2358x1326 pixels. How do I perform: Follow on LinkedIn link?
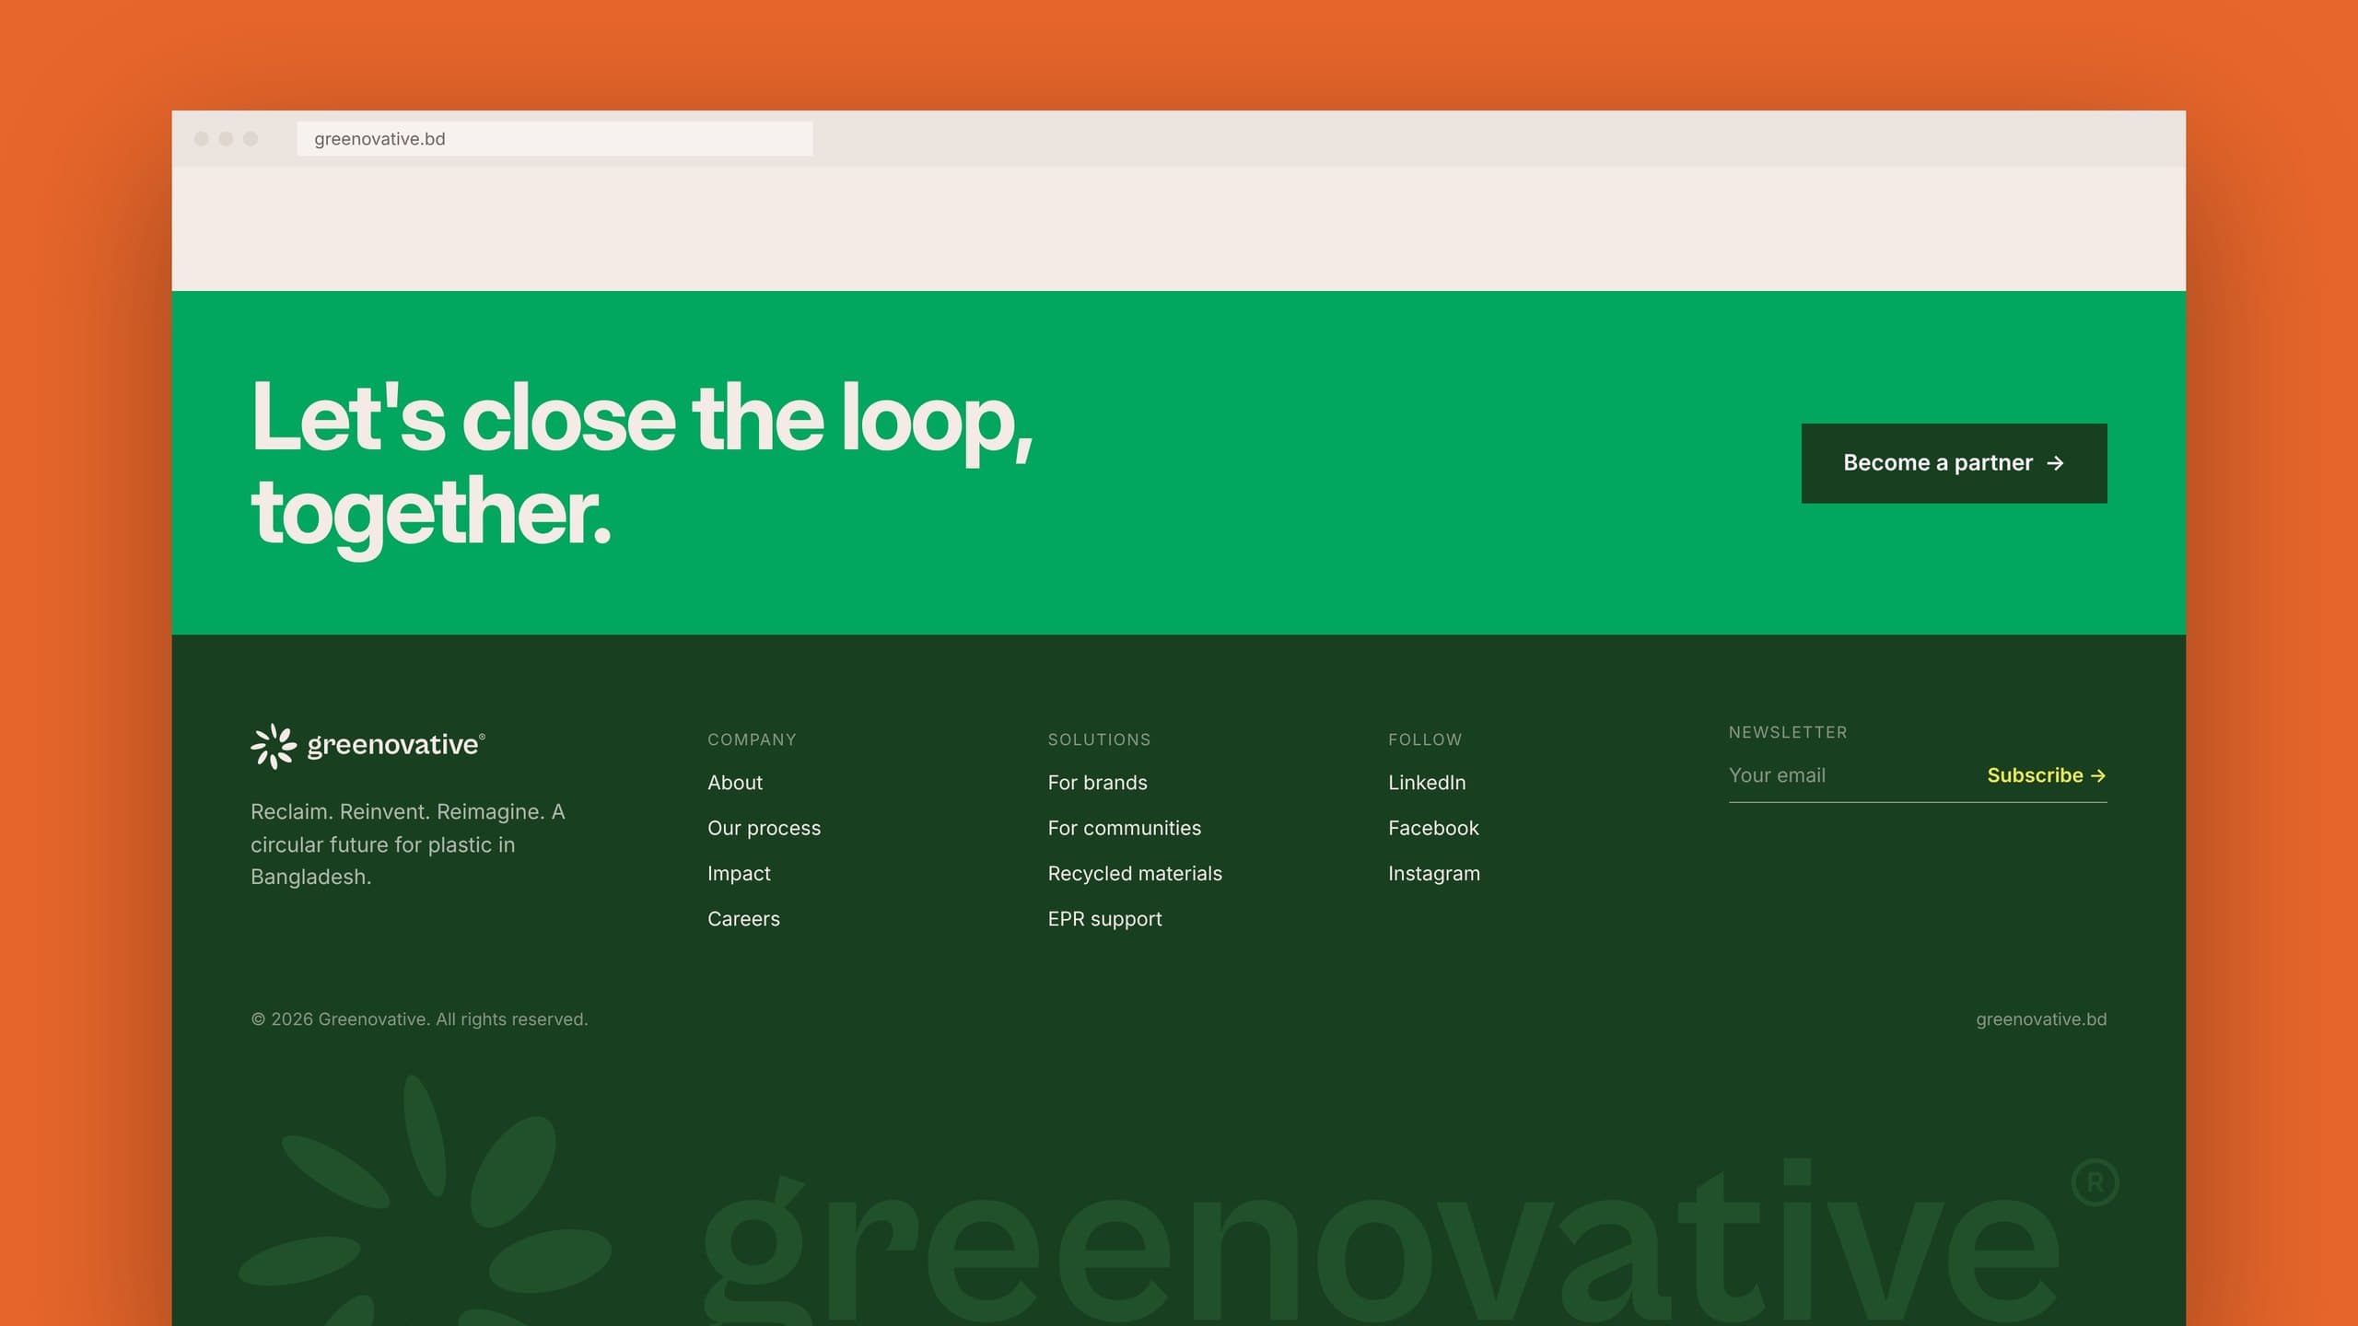pos(1427,783)
